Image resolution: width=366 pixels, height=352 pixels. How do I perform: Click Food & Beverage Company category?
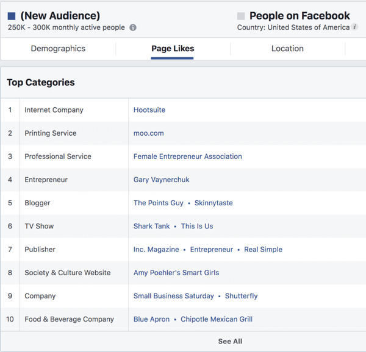[x=69, y=319]
